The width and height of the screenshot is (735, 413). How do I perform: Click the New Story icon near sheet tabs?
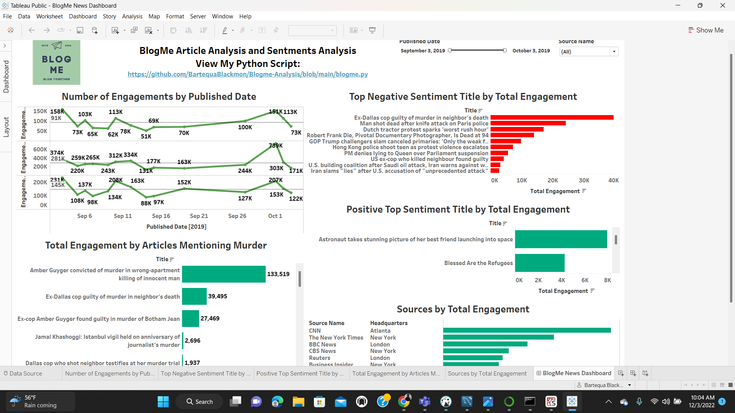pyautogui.click(x=645, y=373)
